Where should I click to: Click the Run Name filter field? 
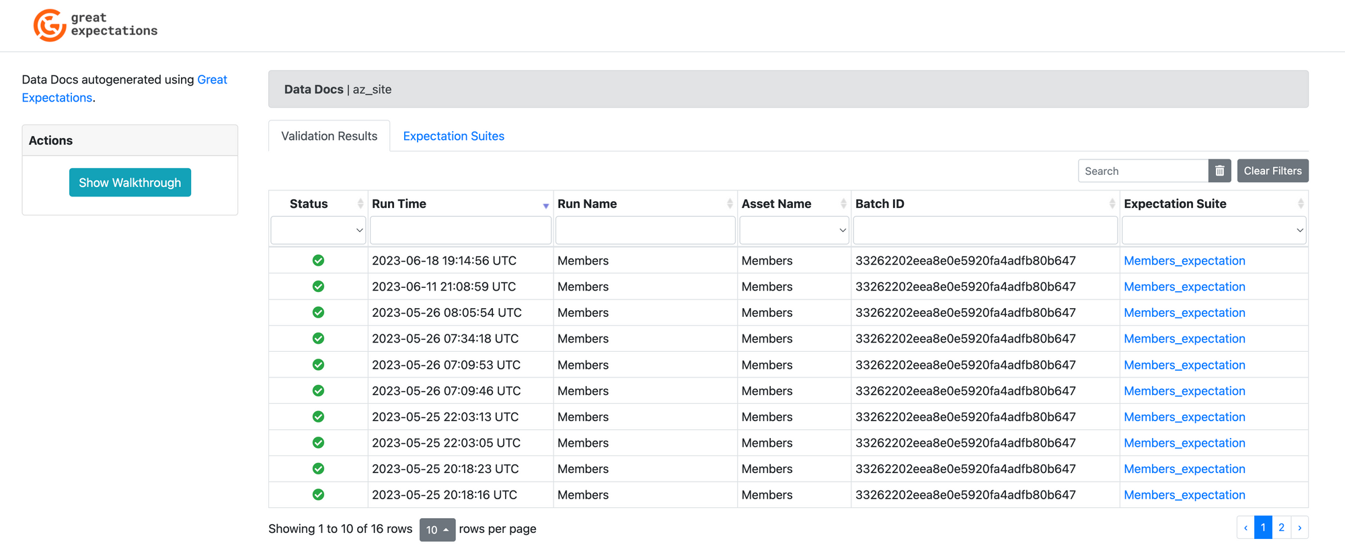646,230
